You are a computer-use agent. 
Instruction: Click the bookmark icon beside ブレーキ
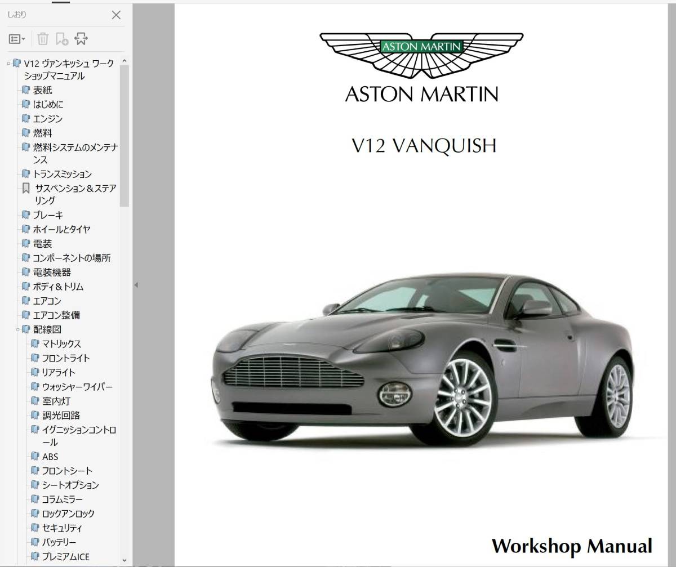(x=26, y=215)
